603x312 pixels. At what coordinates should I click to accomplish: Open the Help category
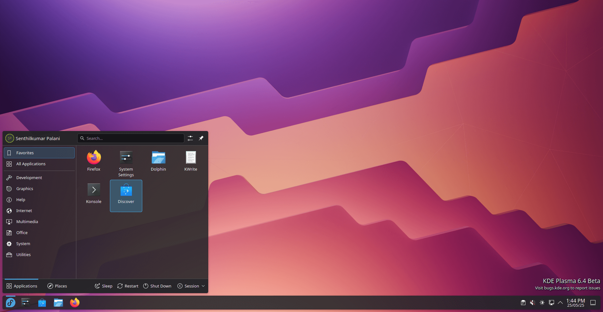pyautogui.click(x=39, y=200)
